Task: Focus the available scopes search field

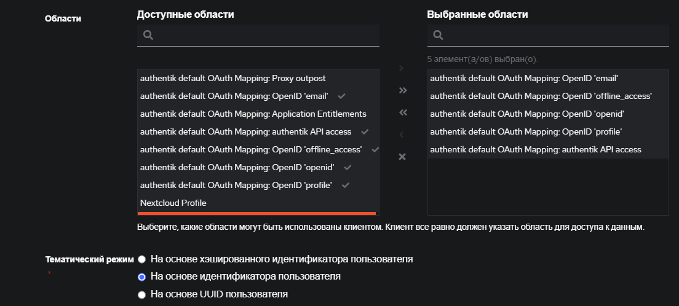Action: click(x=264, y=36)
